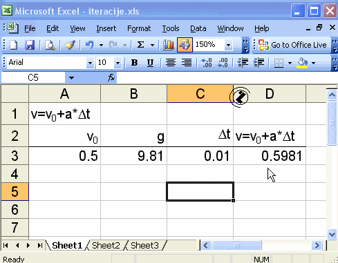Toggle Underline formatting
The height and width of the screenshot is (263, 338).
click(x=150, y=63)
